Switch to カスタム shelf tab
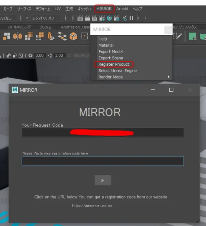 [x=46, y=27]
